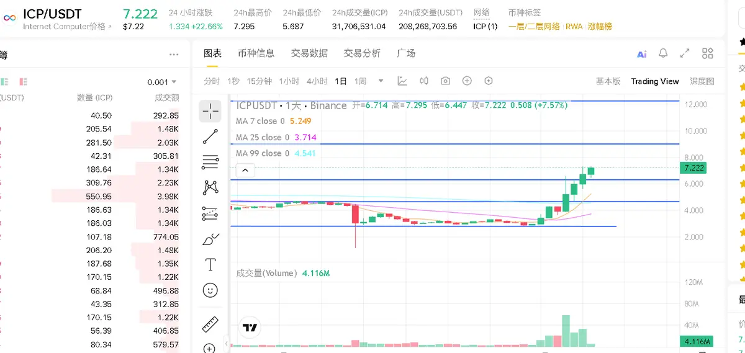
Task: Select the pattern drawing tool
Action: pos(210,187)
